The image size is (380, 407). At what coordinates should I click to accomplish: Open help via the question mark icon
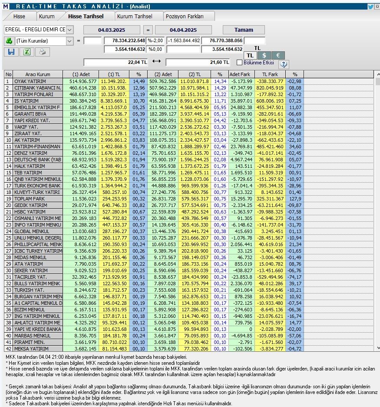click(284, 64)
